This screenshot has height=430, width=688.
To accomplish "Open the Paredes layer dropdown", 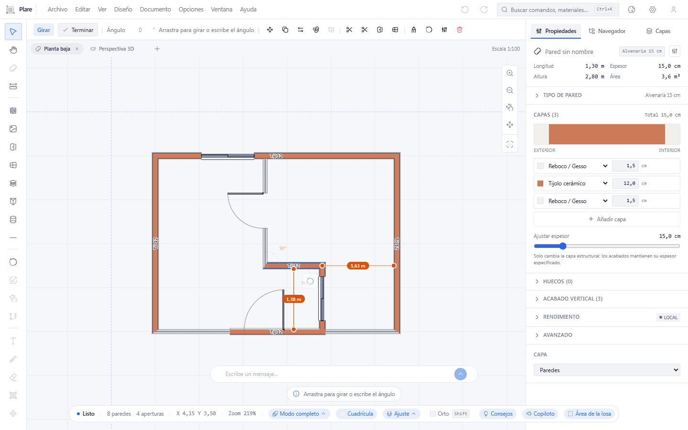I will (x=607, y=370).
